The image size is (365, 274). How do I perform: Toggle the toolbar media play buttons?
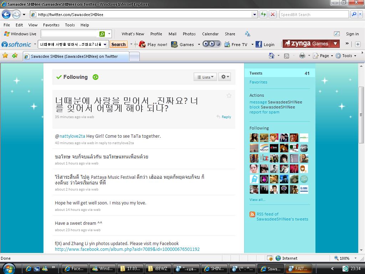pyautogui.click(x=212, y=44)
